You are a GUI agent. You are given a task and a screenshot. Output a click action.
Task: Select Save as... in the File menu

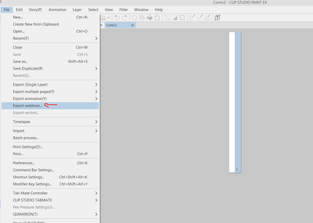point(20,61)
